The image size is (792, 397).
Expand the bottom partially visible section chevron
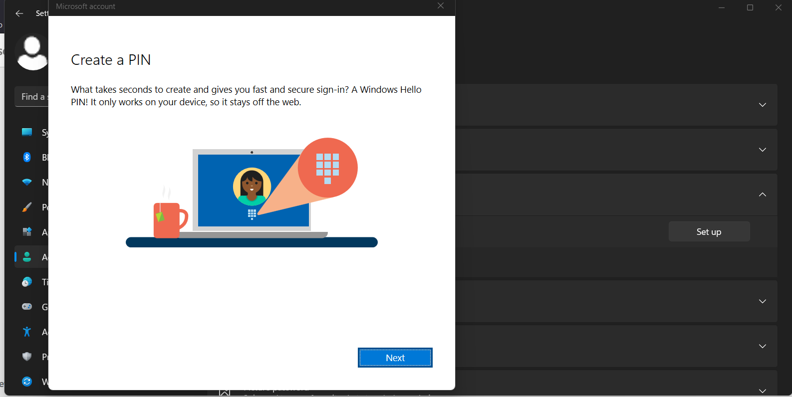pos(763,391)
